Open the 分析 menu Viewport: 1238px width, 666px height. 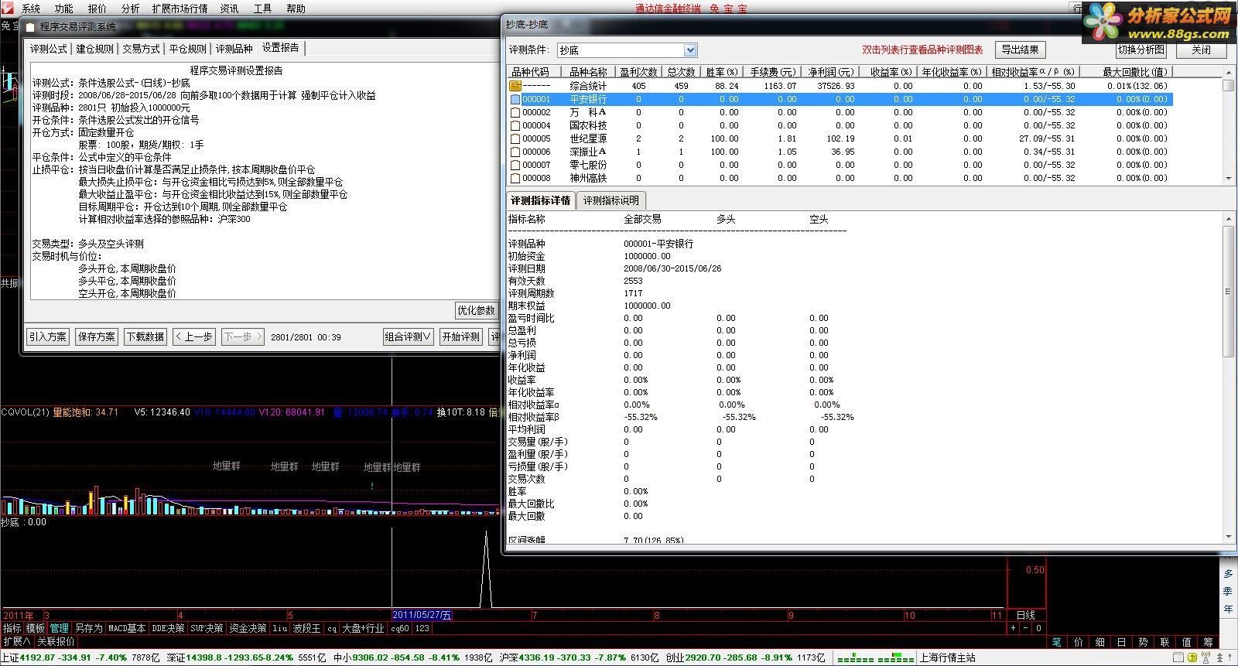click(x=131, y=9)
